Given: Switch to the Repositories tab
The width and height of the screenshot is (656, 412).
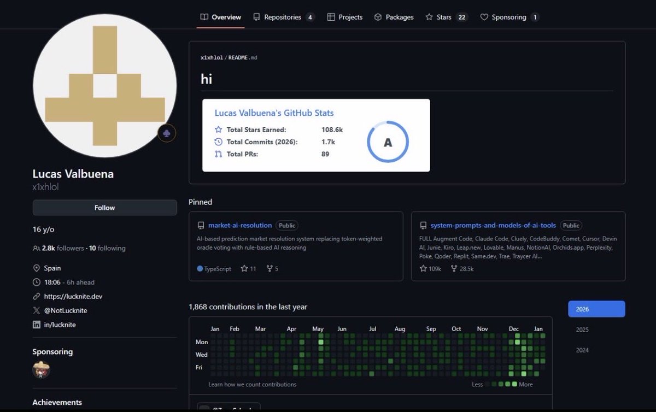Looking at the screenshot, I should pyautogui.click(x=284, y=17).
